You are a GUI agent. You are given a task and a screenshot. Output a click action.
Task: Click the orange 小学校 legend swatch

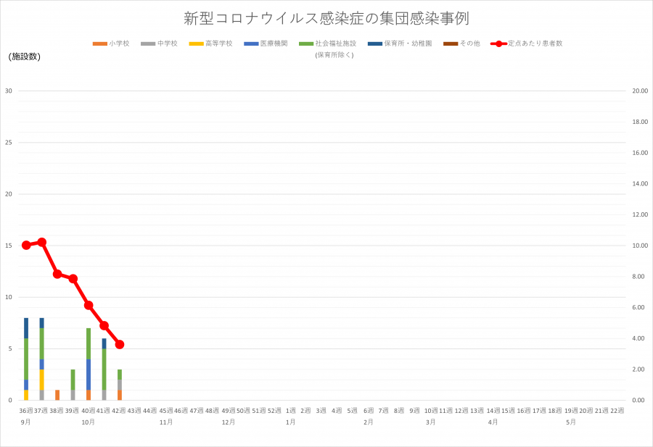(100, 44)
